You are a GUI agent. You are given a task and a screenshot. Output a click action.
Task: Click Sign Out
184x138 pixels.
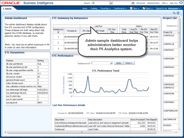(x=174, y=3)
